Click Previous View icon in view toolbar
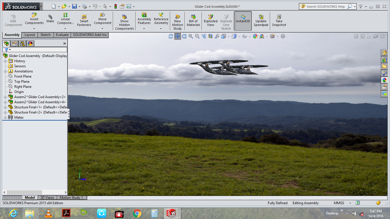Viewport: 390px width, 219px height. coord(204,36)
